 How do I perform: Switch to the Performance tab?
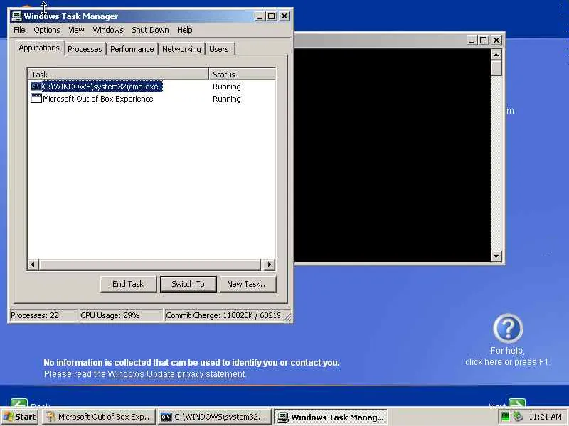132,49
